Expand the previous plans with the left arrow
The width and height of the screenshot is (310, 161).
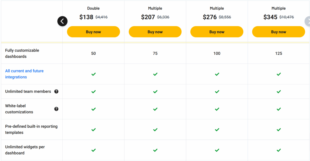click(x=62, y=21)
